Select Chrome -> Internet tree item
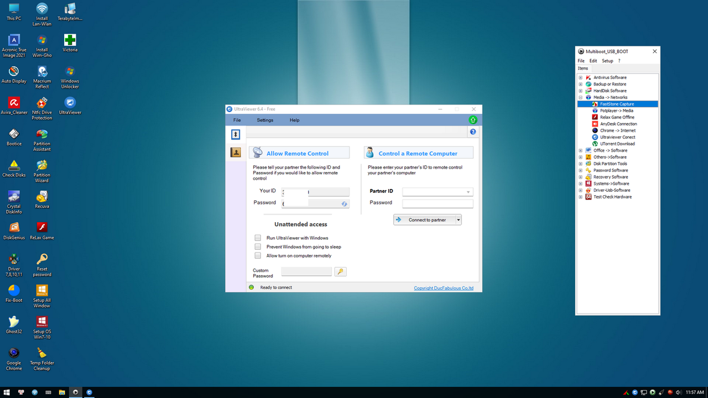 pos(617,130)
